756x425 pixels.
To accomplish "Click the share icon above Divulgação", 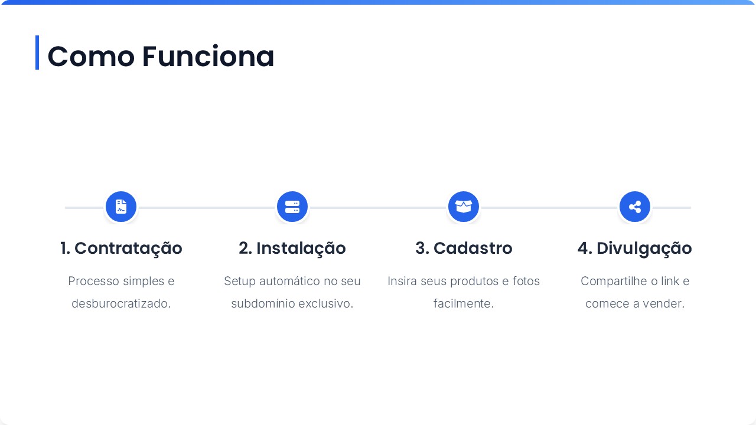I will click(x=635, y=207).
